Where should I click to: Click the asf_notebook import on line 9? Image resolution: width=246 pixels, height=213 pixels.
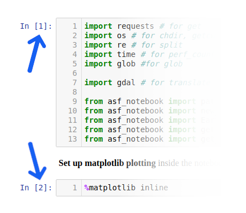151,101
